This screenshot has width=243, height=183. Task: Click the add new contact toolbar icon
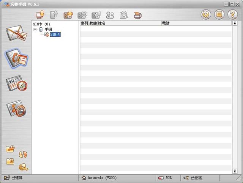point(68,15)
